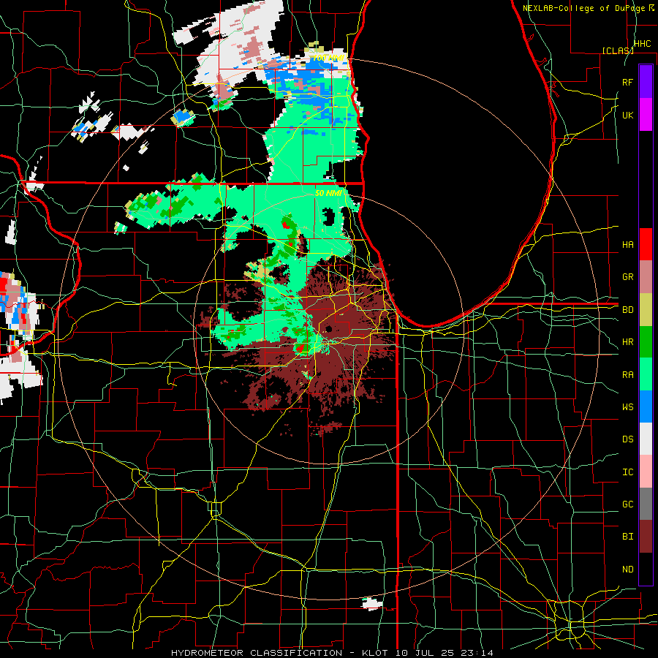Click the HR legend label
658x658 pixels.
point(628,342)
